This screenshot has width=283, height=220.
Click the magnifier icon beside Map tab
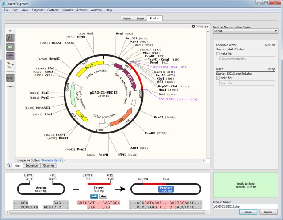coord(9,166)
